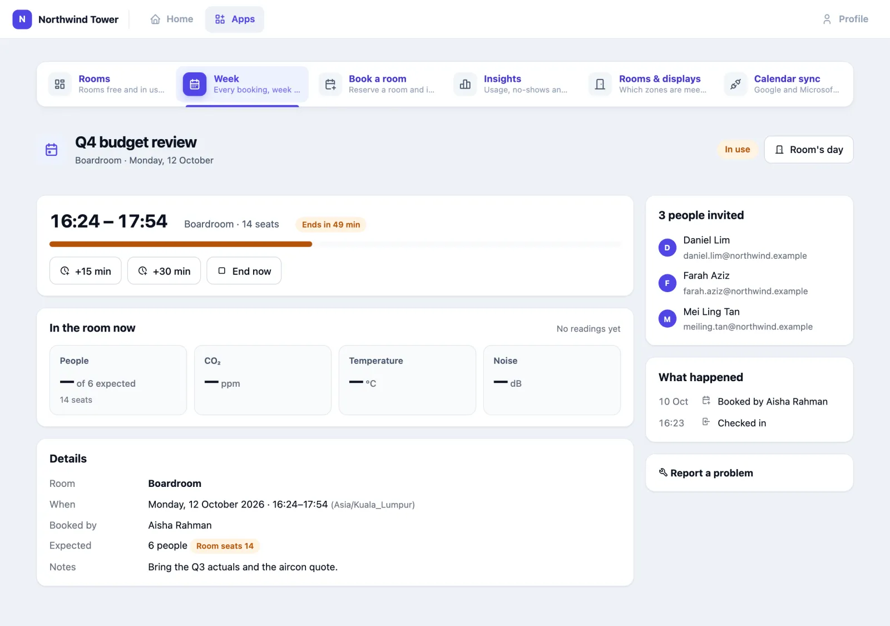The height and width of the screenshot is (626, 890).
Task: Open the Home navigation item
Action: tap(171, 19)
